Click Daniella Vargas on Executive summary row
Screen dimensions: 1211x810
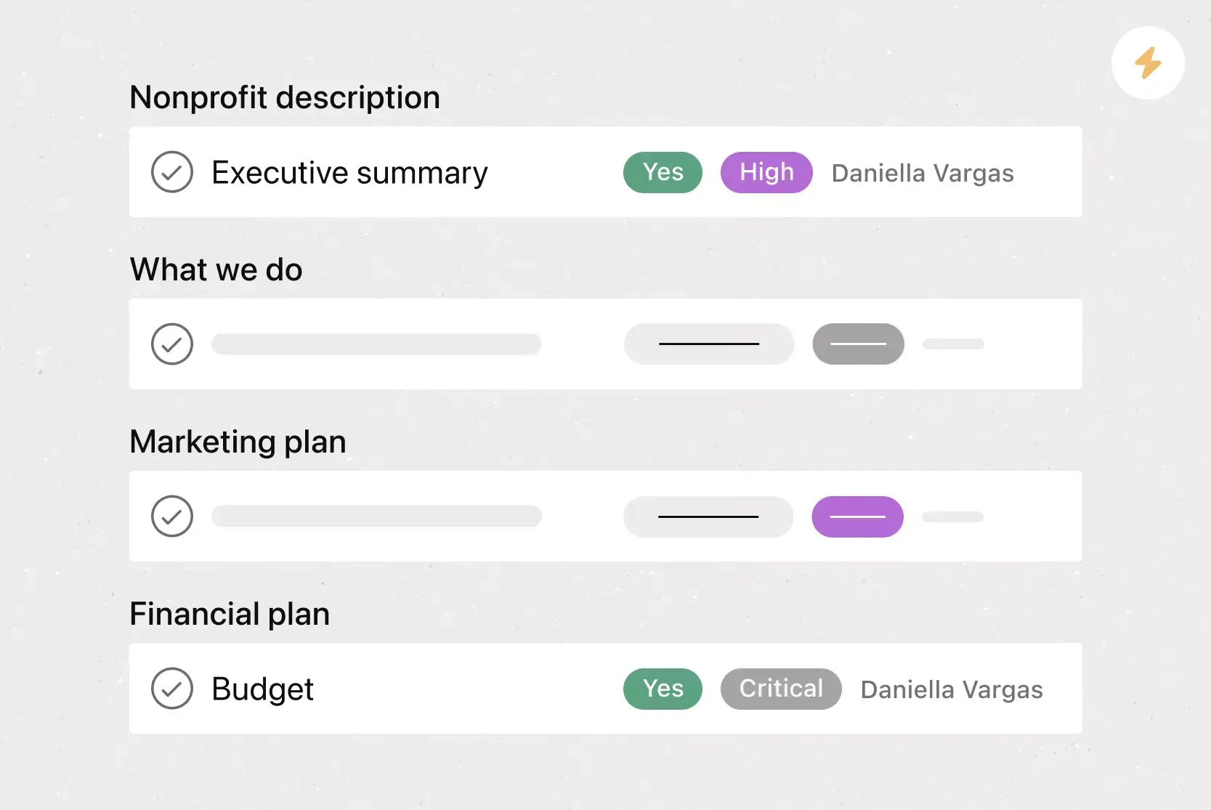(923, 173)
